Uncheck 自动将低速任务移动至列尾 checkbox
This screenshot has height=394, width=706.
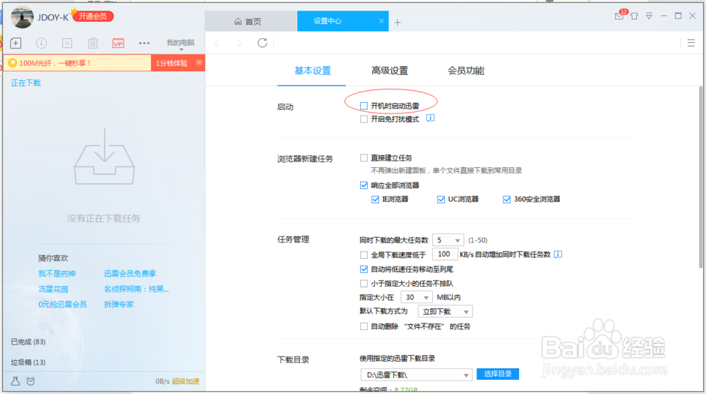tap(364, 269)
